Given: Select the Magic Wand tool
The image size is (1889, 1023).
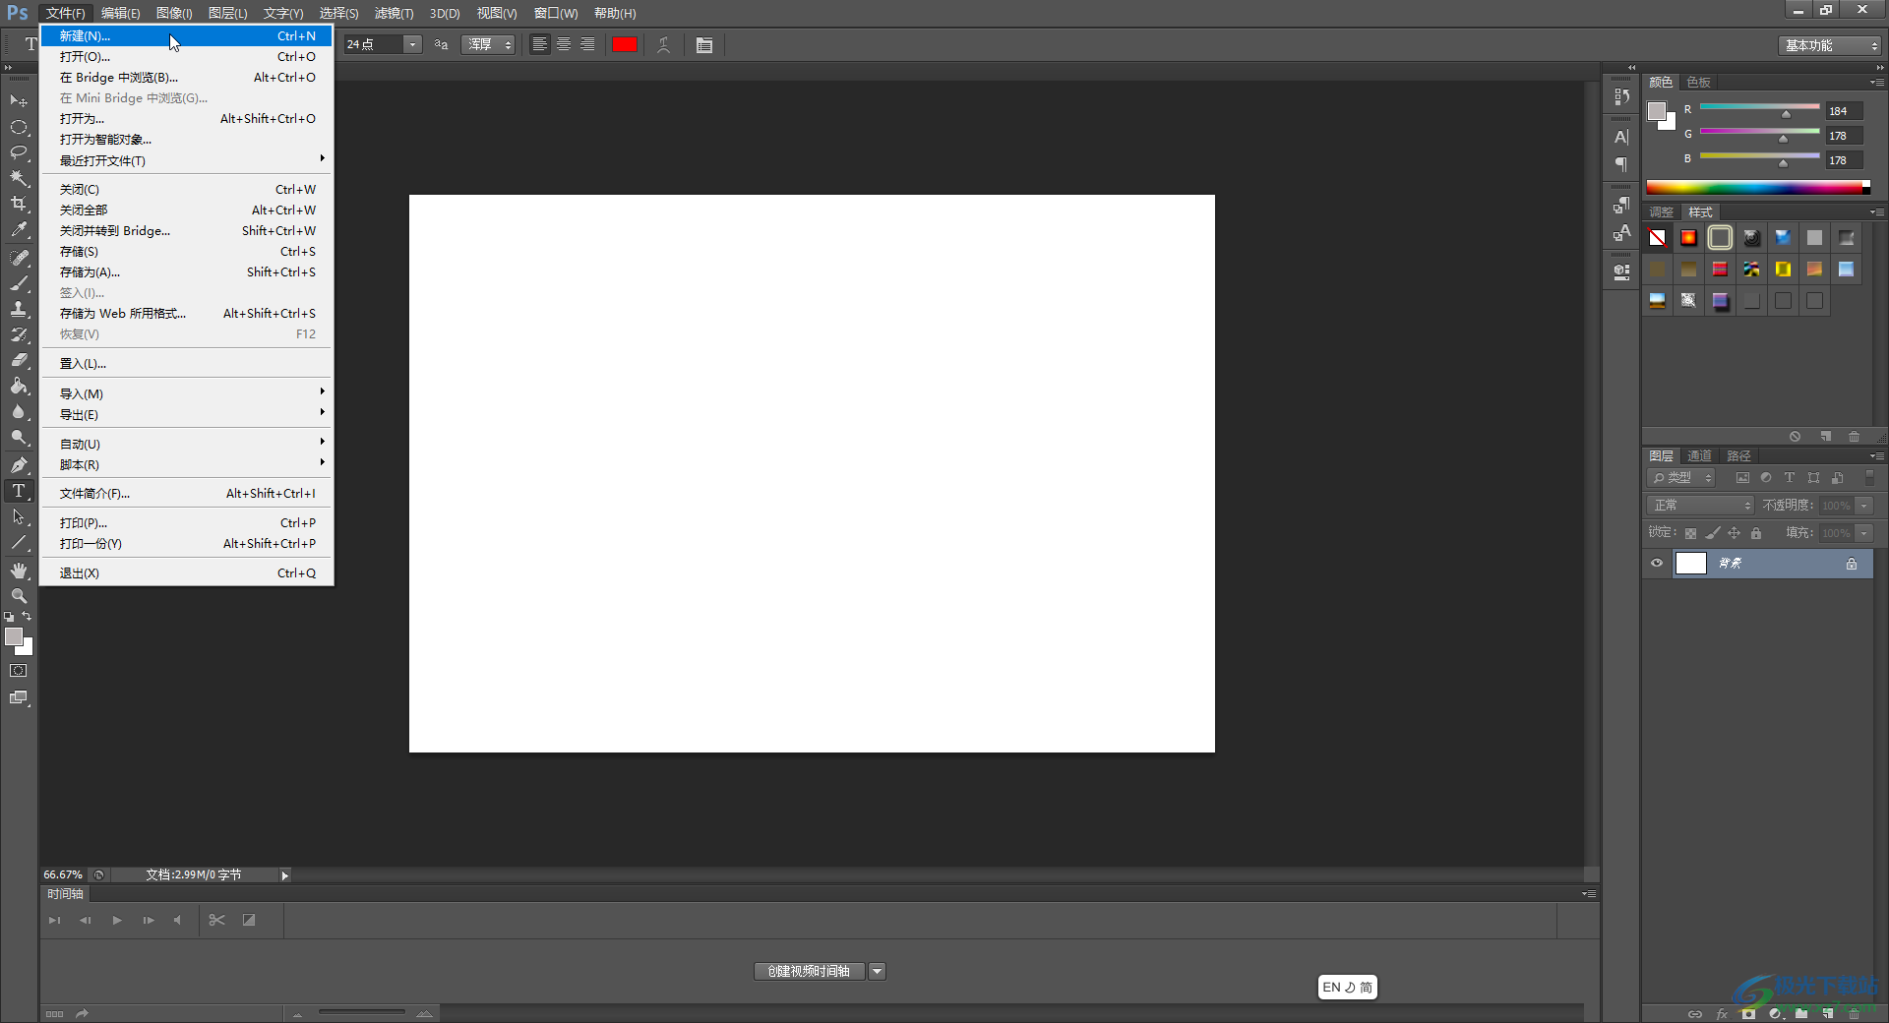Looking at the screenshot, I should pos(19,178).
